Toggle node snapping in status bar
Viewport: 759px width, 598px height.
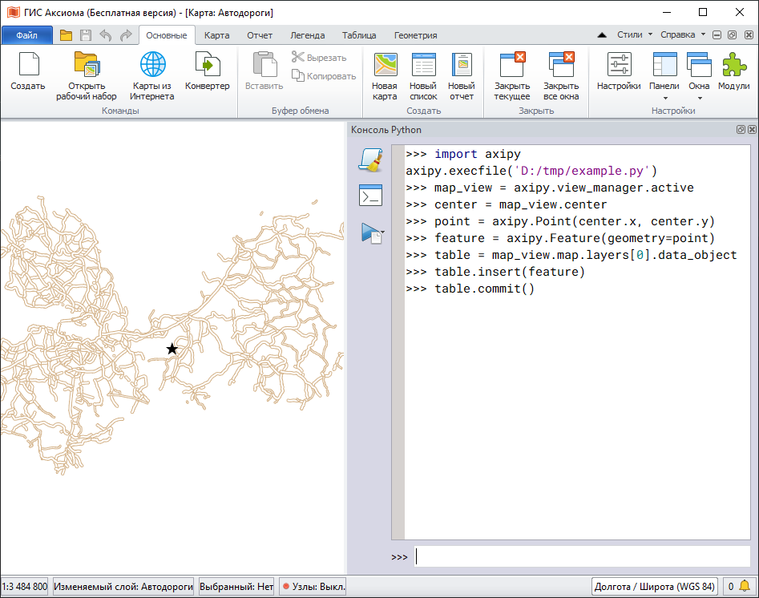point(313,587)
